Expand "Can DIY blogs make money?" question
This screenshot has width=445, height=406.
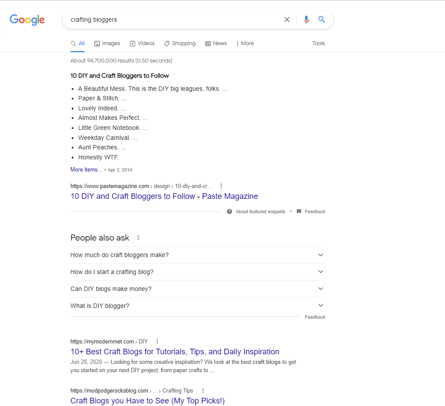pos(198,289)
